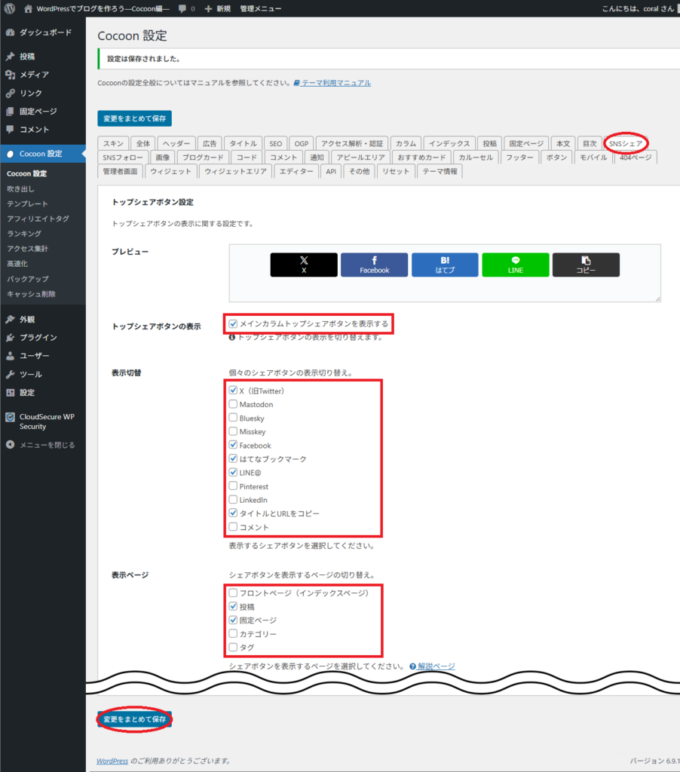Click the WordPress logo in the admin bar
The width and height of the screenshot is (680, 772).
pos(10,8)
